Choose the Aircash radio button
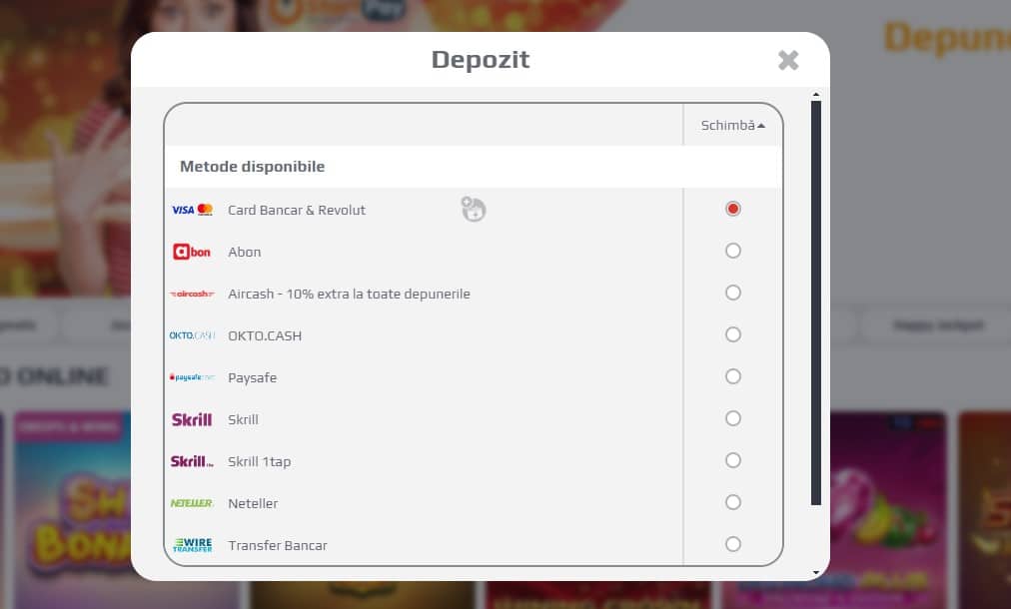The height and width of the screenshot is (609, 1011). [733, 293]
